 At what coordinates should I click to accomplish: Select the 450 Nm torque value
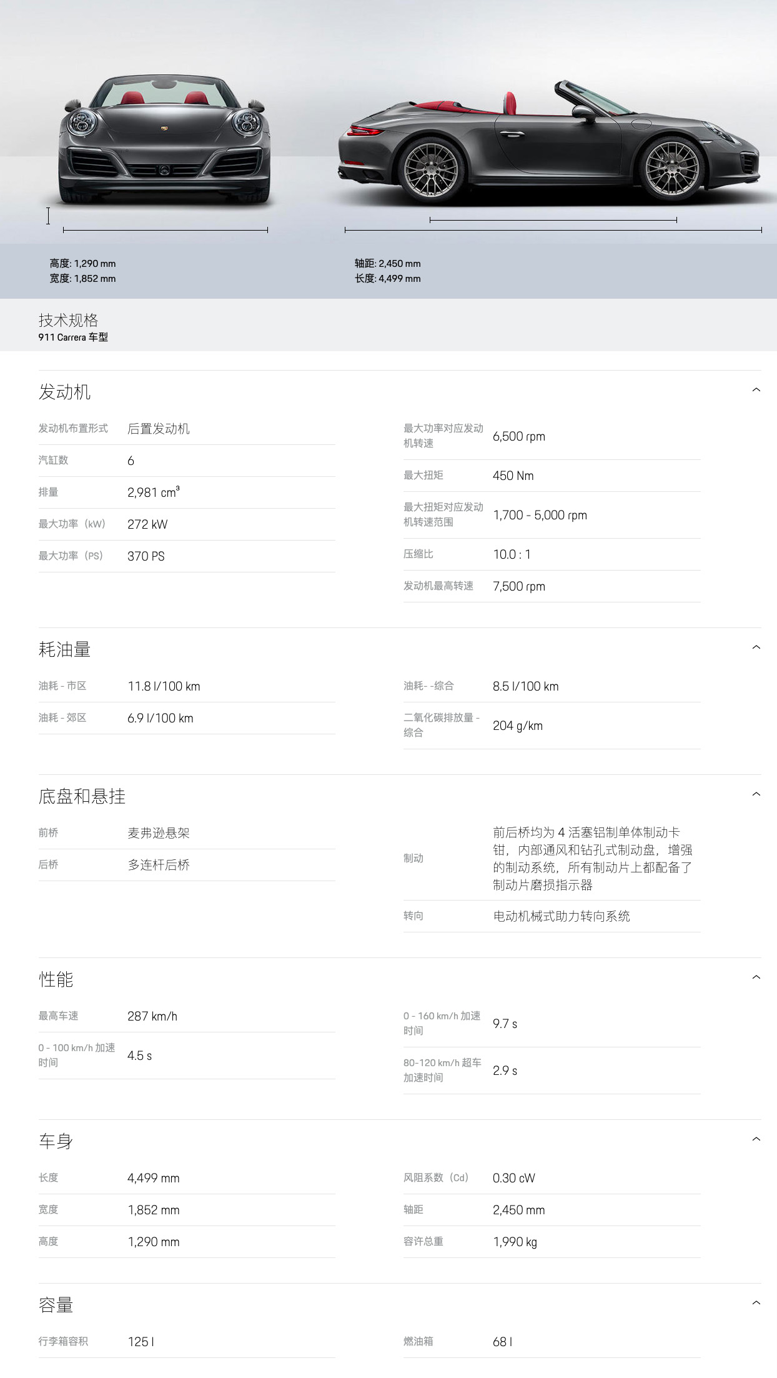[x=513, y=476]
